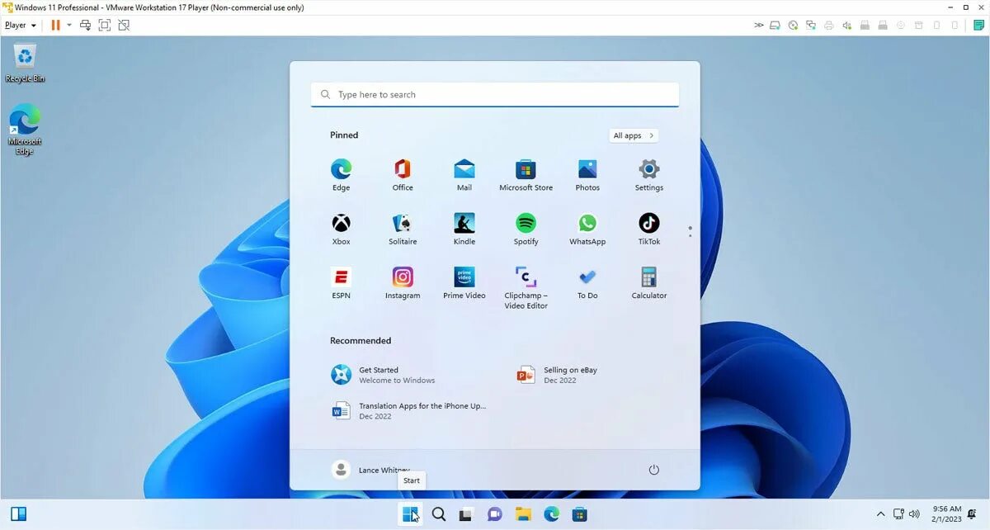Open File Explorer on the taskbar
Image resolution: width=990 pixels, height=530 pixels.
[523, 514]
